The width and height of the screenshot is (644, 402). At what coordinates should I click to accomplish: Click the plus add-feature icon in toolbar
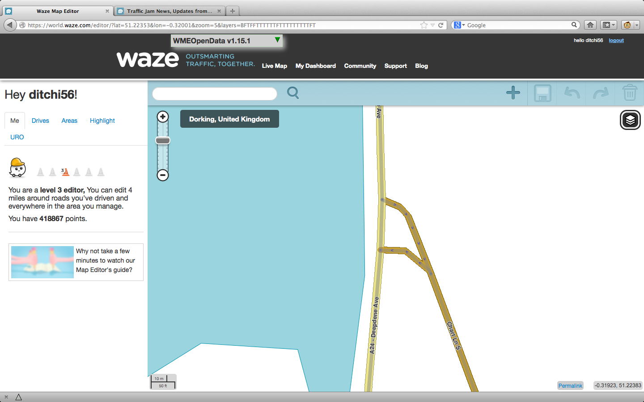point(513,93)
